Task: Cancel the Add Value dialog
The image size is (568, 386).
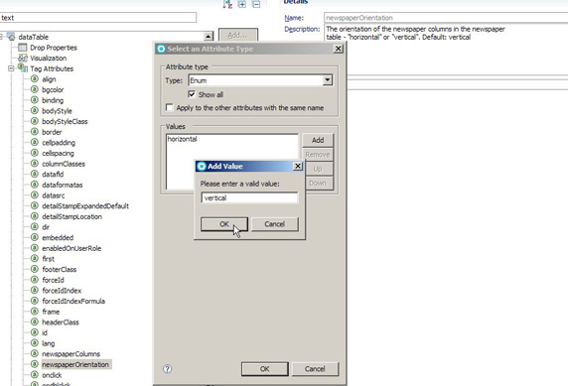Action: tap(275, 224)
